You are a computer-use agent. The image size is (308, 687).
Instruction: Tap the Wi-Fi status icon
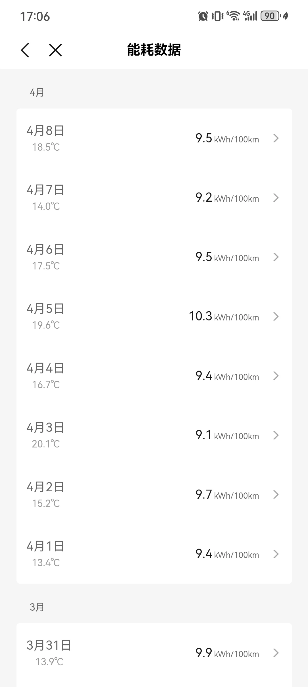(234, 16)
